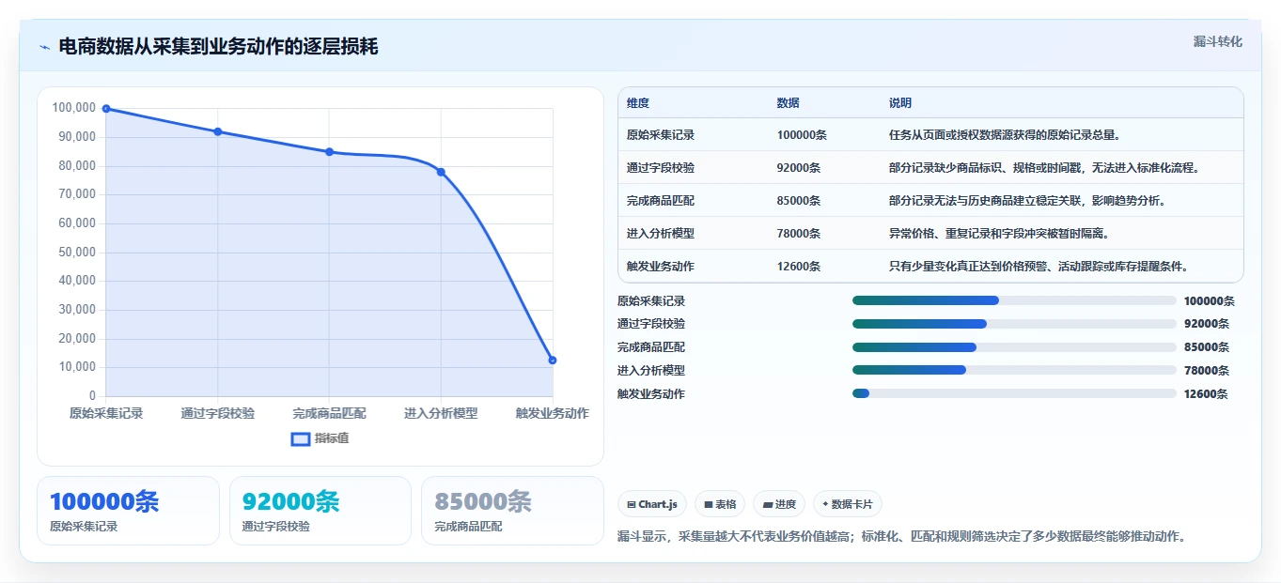Image resolution: width=1281 pixels, height=583 pixels.
Task: Click the chart point for 原始采集记录
Action: (x=106, y=108)
